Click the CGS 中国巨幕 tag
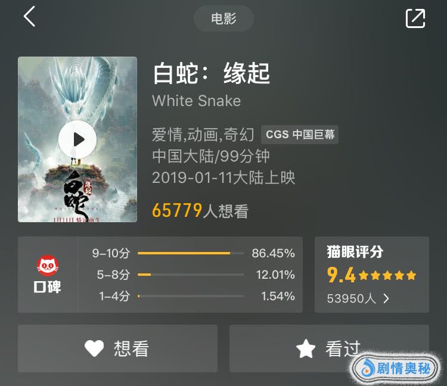Screen dimensions: 447x386 point(300,135)
